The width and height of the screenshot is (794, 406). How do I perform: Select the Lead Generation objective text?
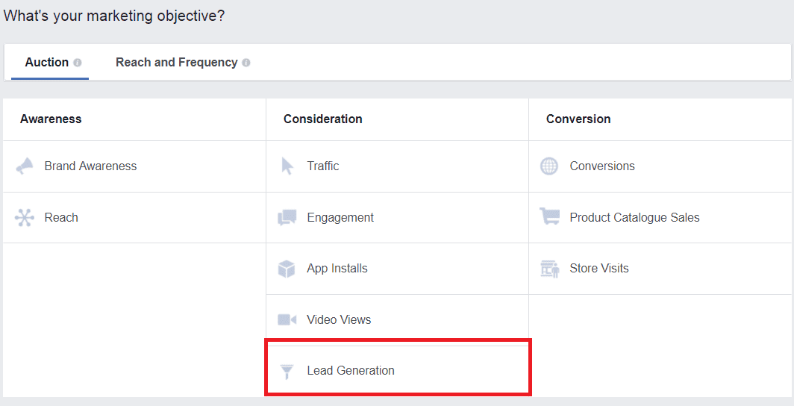pos(351,371)
